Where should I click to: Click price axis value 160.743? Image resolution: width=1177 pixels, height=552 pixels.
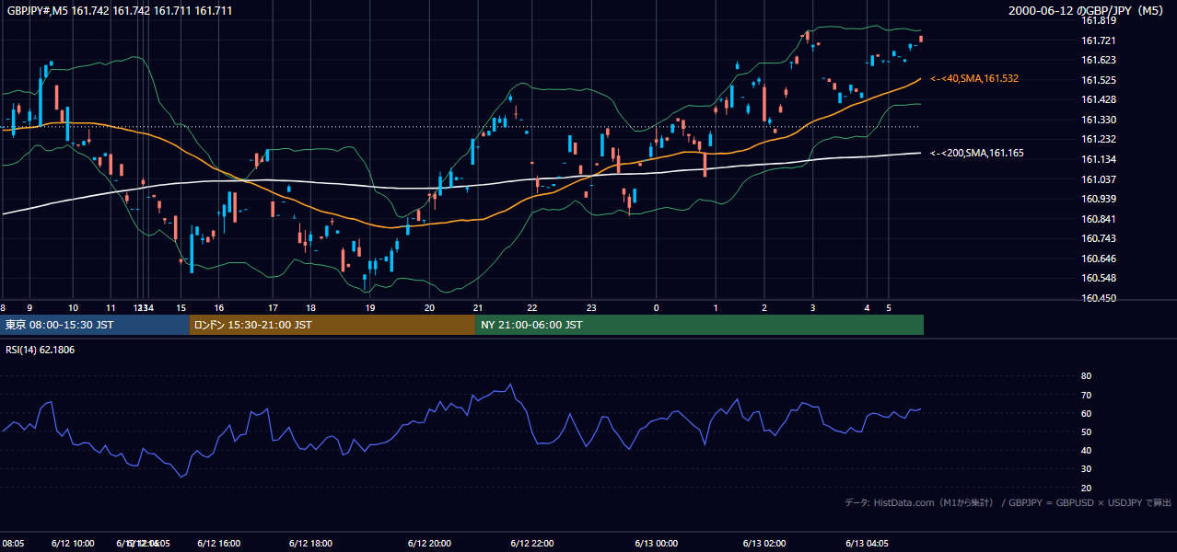click(1098, 239)
